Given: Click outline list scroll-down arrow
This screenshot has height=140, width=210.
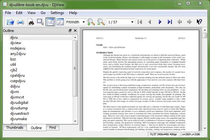Looking at the screenshot, I should tap(75, 121).
